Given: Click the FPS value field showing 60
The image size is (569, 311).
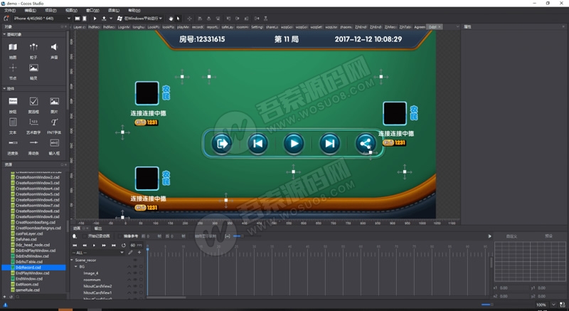Looking at the screenshot, I should tap(133, 245).
